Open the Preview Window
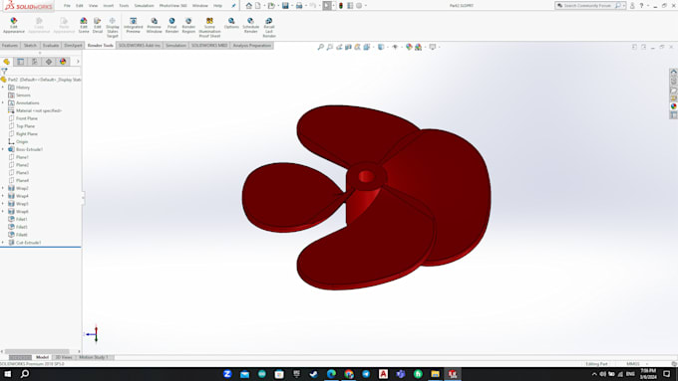 click(x=154, y=26)
